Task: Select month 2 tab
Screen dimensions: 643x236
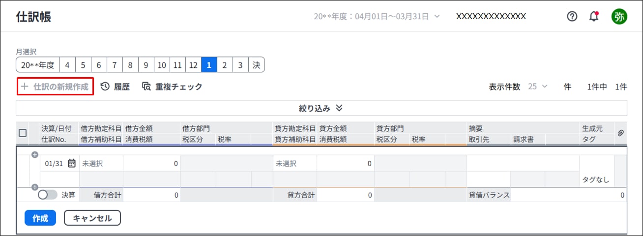Action: coord(225,65)
